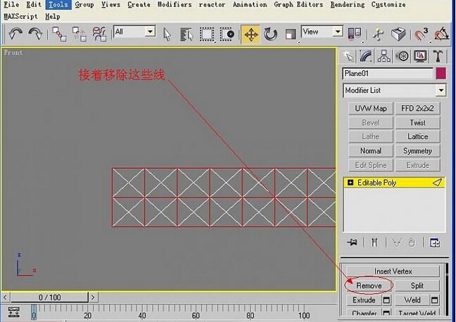Open the Tools menu
Viewport: 456px width, 322px height.
pos(58,5)
